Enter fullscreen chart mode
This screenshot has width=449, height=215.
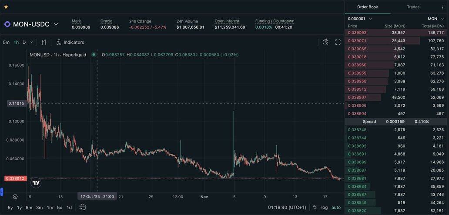(338, 42)
